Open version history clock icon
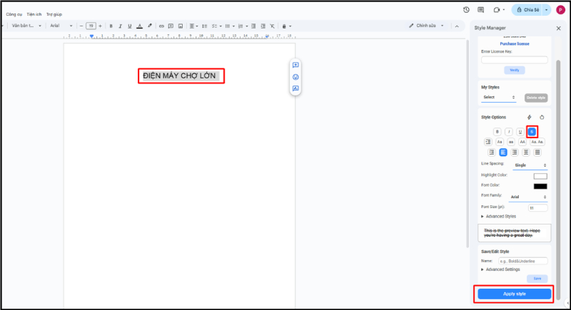 (x=466, y=10)
